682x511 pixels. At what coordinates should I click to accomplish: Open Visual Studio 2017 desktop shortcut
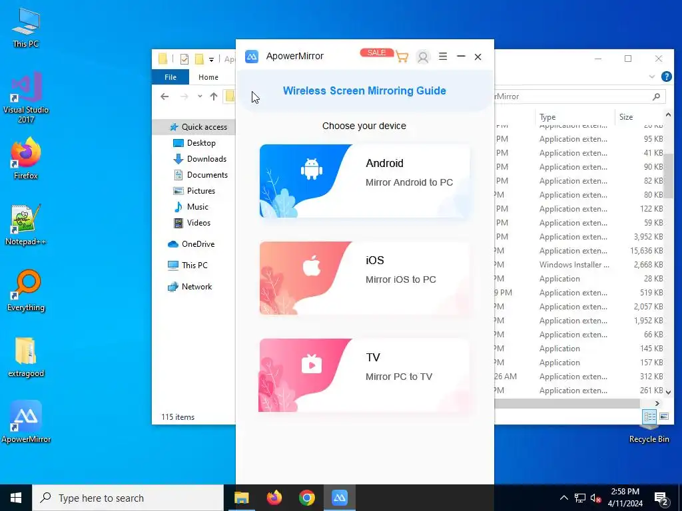26,97
